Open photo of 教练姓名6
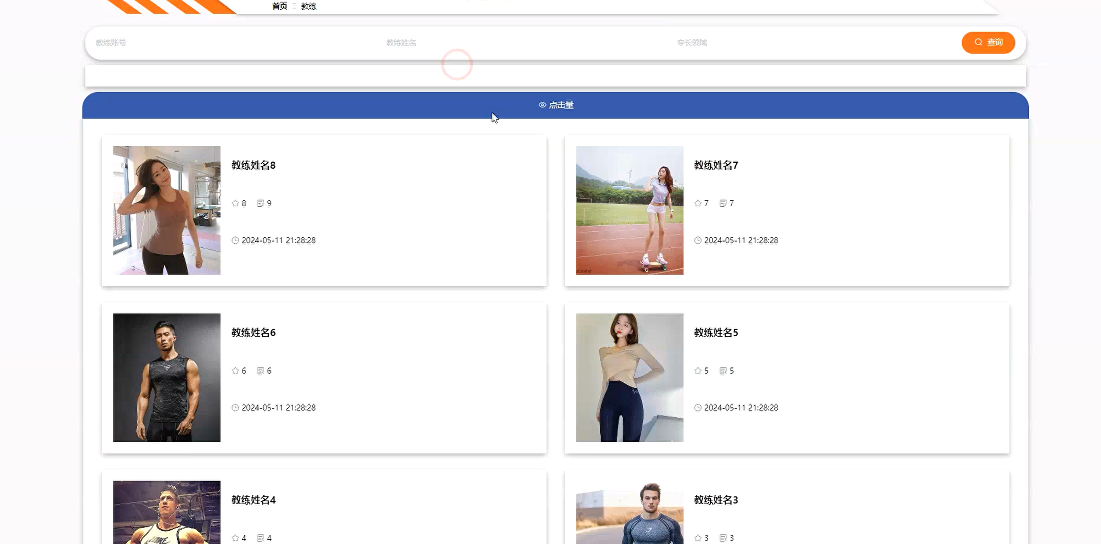Viewport: 1101px width, 544px height. click(167, 378)
